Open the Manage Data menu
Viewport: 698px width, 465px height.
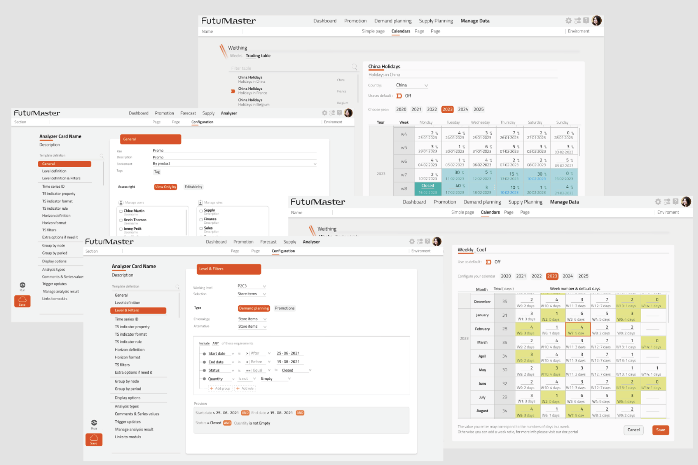click(475, 21)
